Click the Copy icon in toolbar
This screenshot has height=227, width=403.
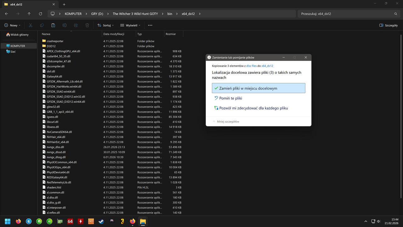click(42, 25)
